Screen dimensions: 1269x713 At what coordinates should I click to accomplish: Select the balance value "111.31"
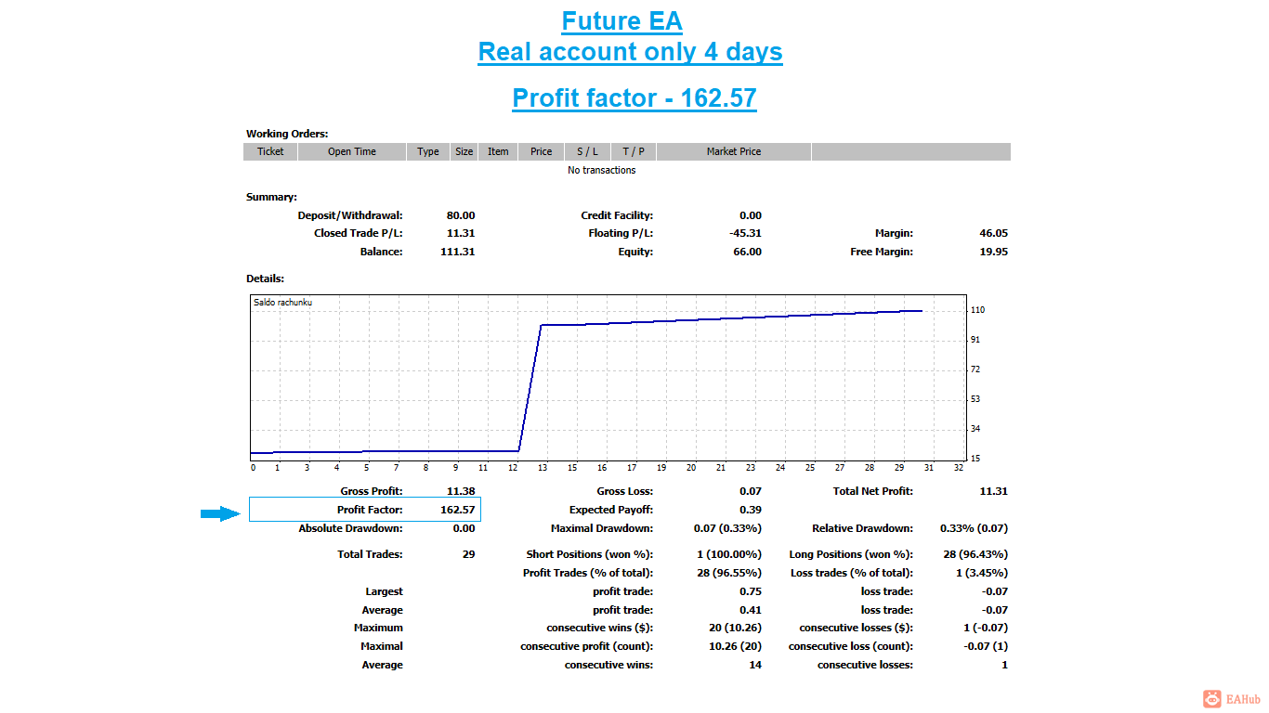[458, 252]
